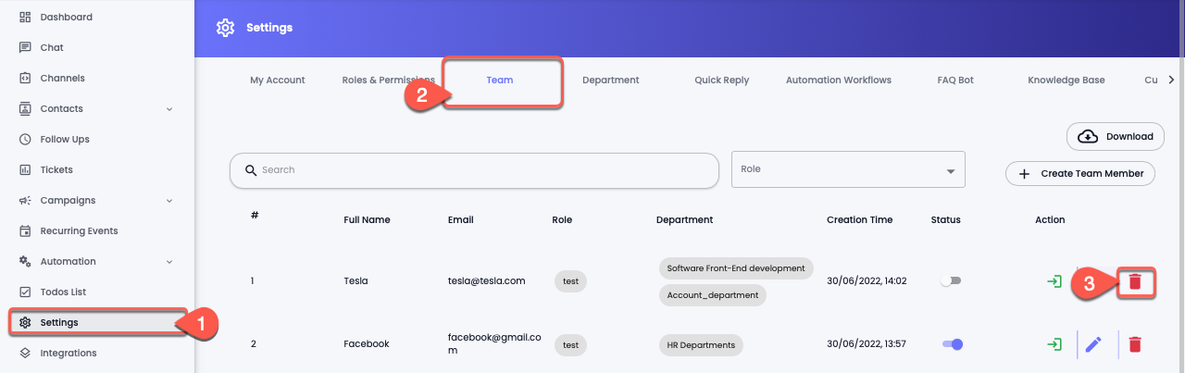Screen dimensions: 1185x373
Task: Click the Account_department tag
Action: coord(713,295)
